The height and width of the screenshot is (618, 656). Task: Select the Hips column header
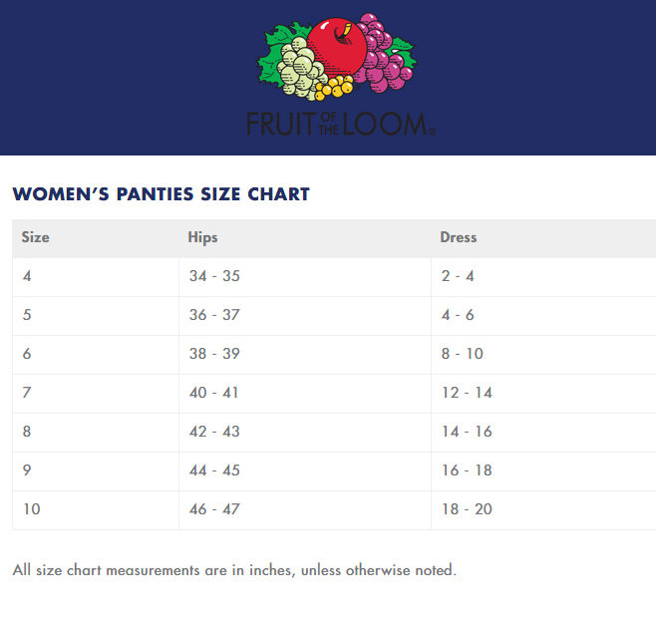pos(202,237)
